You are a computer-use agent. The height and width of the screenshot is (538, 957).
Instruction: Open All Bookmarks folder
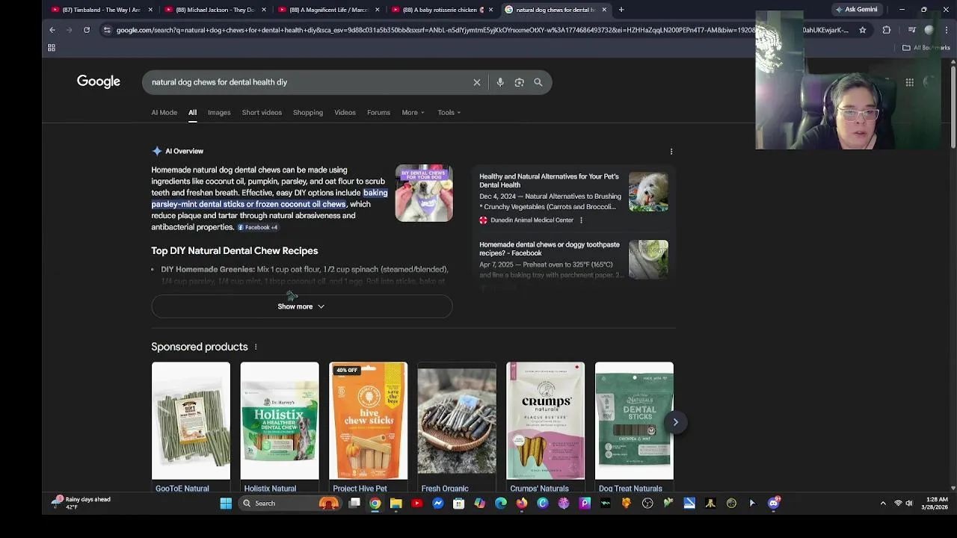click(926, 48)
